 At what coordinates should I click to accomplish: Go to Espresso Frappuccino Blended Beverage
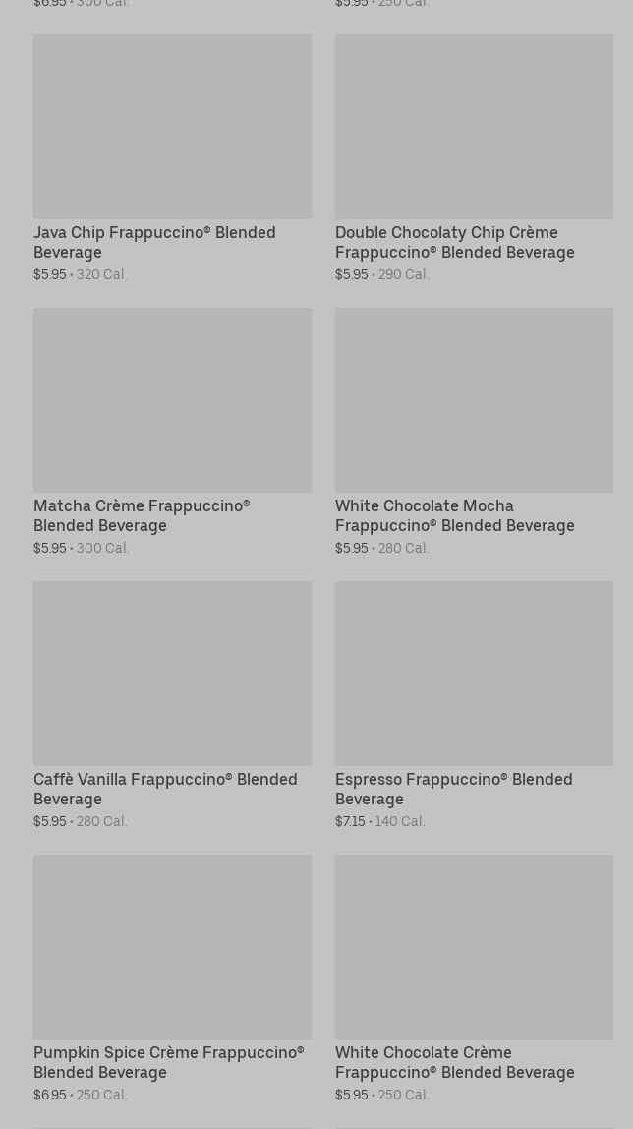click(x=453, y=789)
